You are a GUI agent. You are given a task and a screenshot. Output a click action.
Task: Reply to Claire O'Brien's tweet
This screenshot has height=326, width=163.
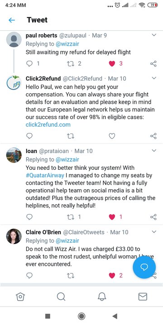29,275
